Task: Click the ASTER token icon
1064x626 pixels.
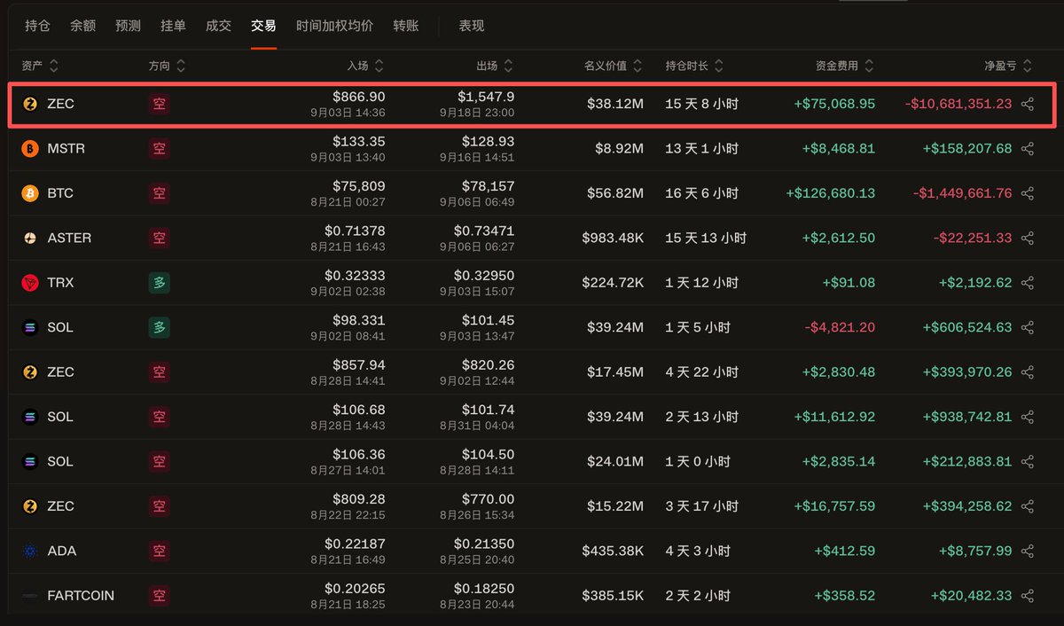Action: point(30,238)
